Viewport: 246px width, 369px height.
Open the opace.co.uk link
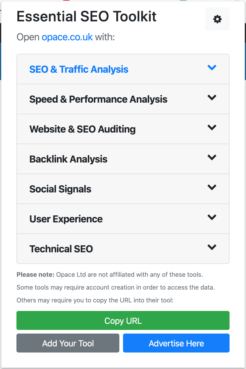click(67, 37)
